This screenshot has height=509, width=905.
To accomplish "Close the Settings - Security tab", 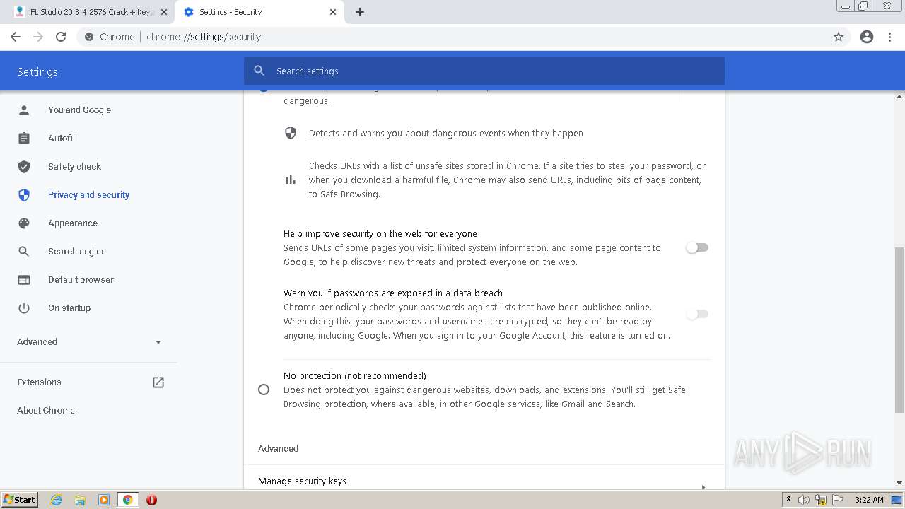I will coord(333,12).
